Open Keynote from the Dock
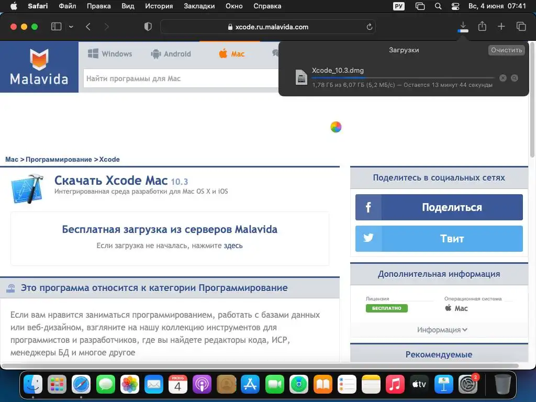Screen dimensions: 536x402 444,384
